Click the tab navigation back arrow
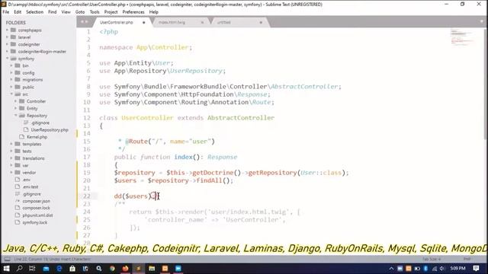 point(82,22)
